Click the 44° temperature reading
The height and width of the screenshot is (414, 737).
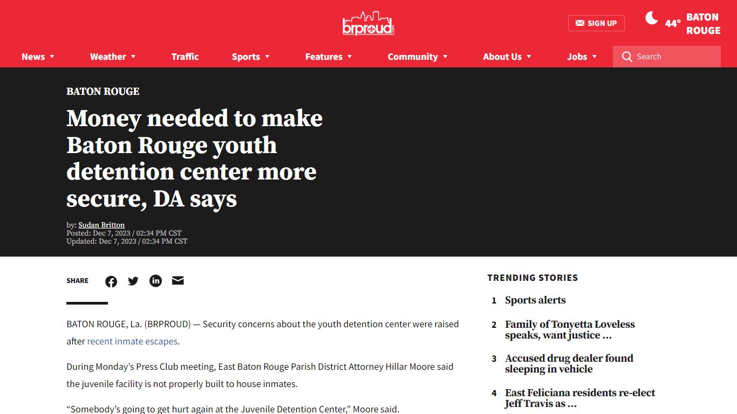pos(673,24)
